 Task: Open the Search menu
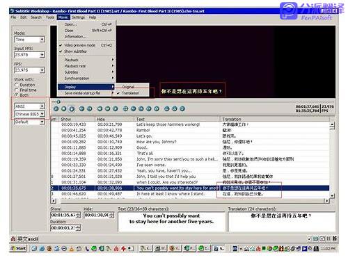click(36, 17)
